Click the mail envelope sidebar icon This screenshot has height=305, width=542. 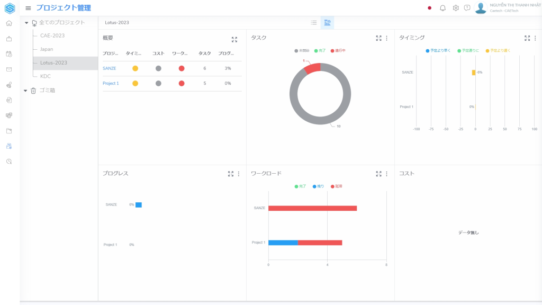9,69
